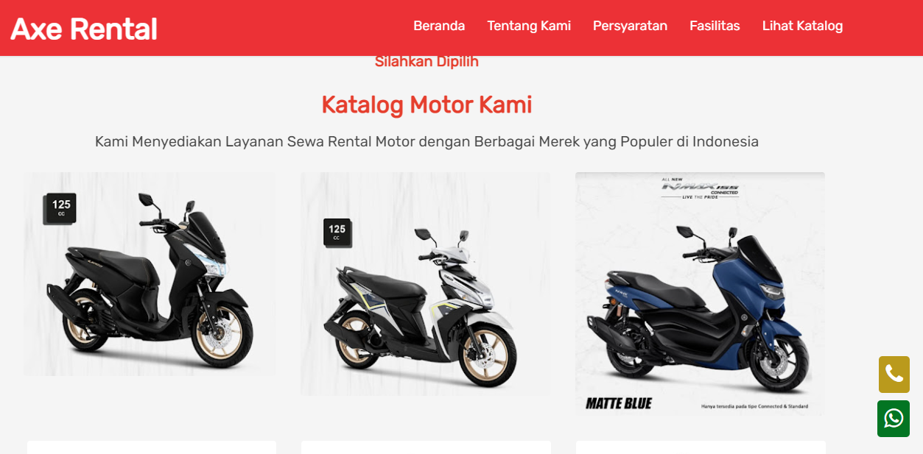This screenshot has width=923, height=454.
Task: Click the white card below the black scooter
Action: pyautogui.click(x=152, y=447)
